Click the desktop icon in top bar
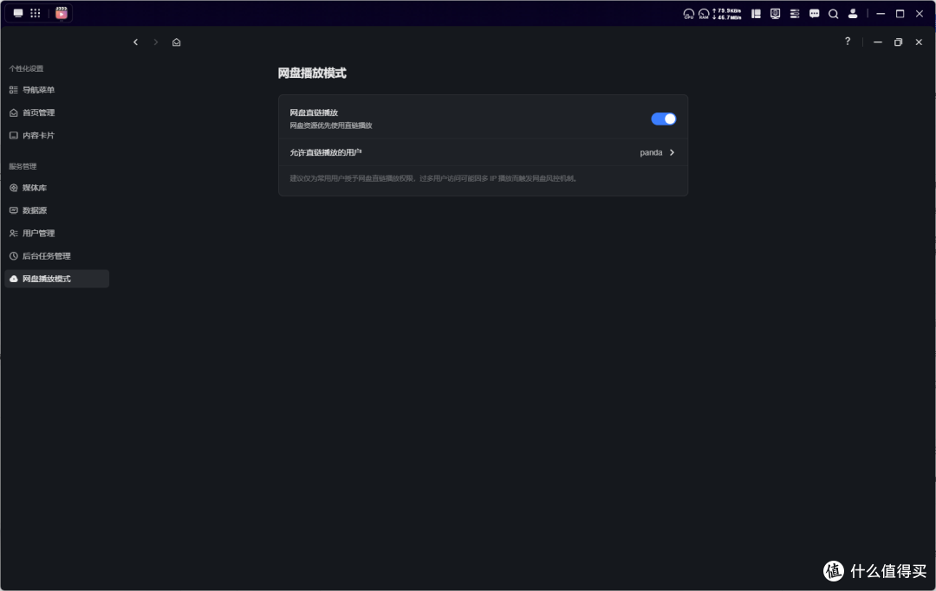This screenshot has height=591, width=936. tap(18, 13)
